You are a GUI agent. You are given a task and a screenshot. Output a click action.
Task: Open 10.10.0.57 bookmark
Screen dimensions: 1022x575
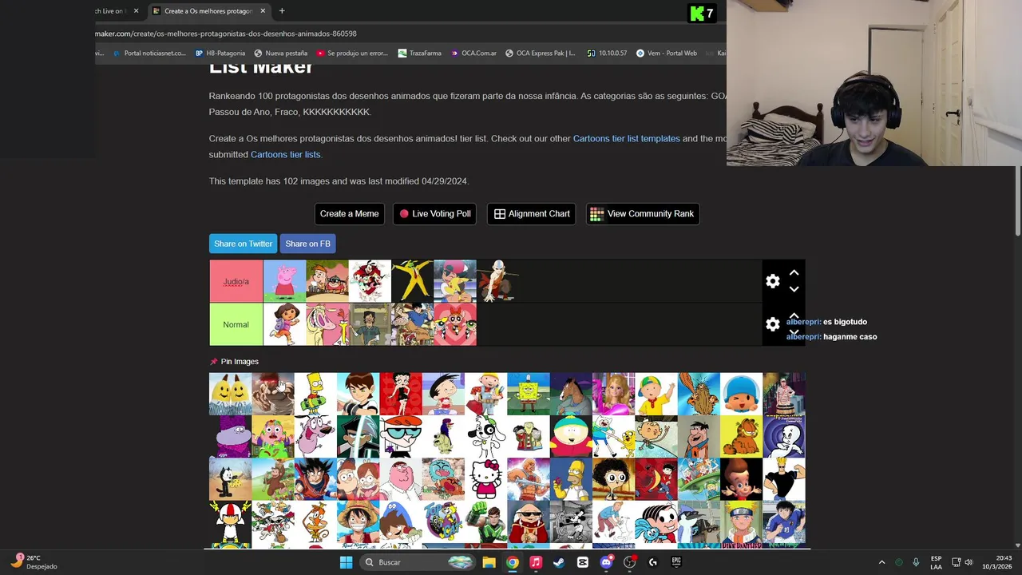tap(607, 54)
